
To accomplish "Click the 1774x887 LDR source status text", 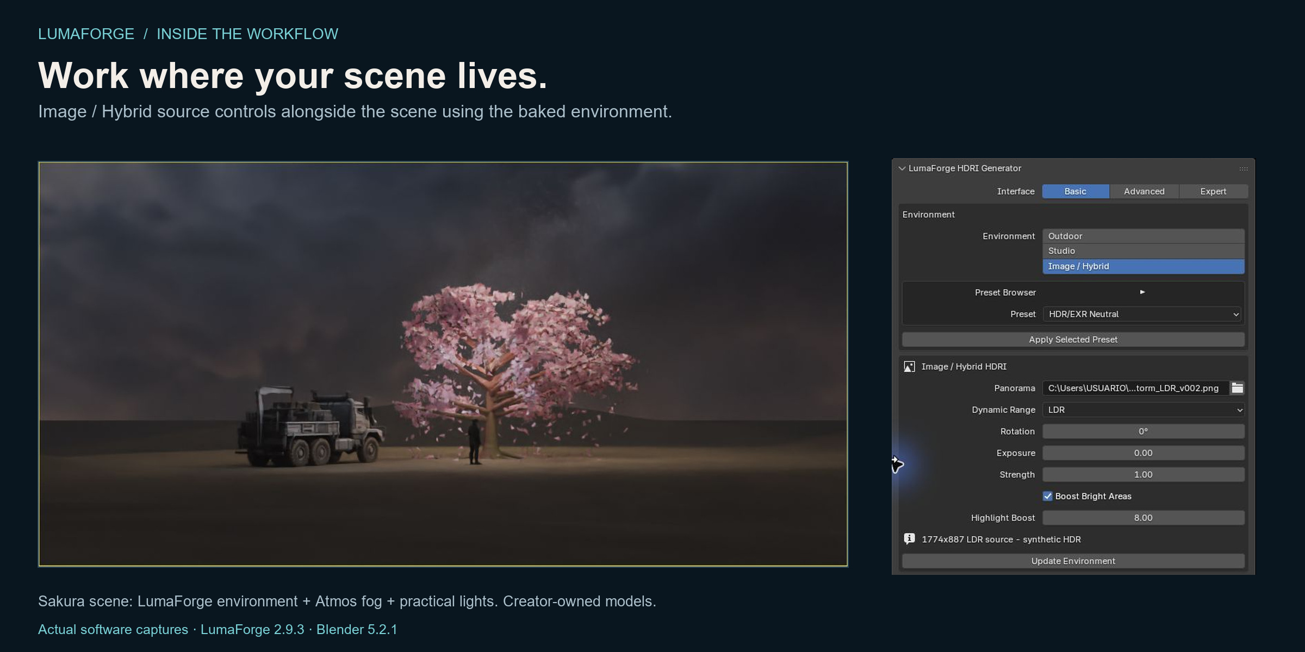I will coord(1001,540).
